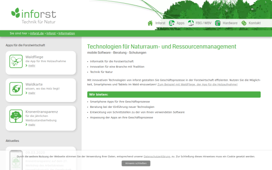Click 'Informatik für die Forstwirtschaft' bullet
This screenshot has height=170, width=272.
click(x=112, y=61)
